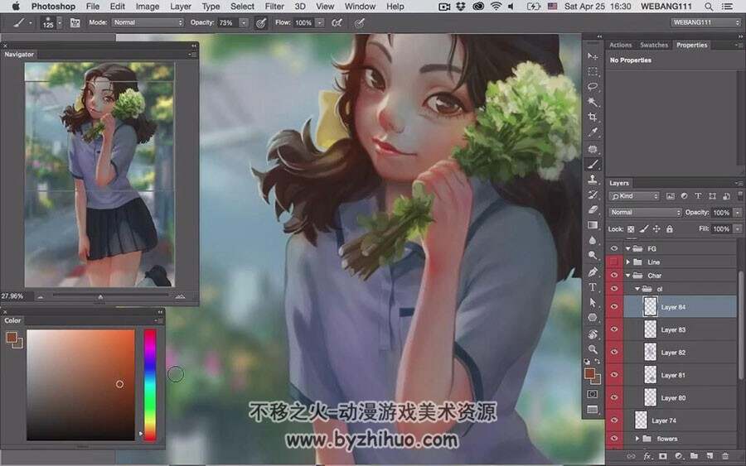Select the Crop tool
Viewport: 746px width, 466px height.
(593, 118)
